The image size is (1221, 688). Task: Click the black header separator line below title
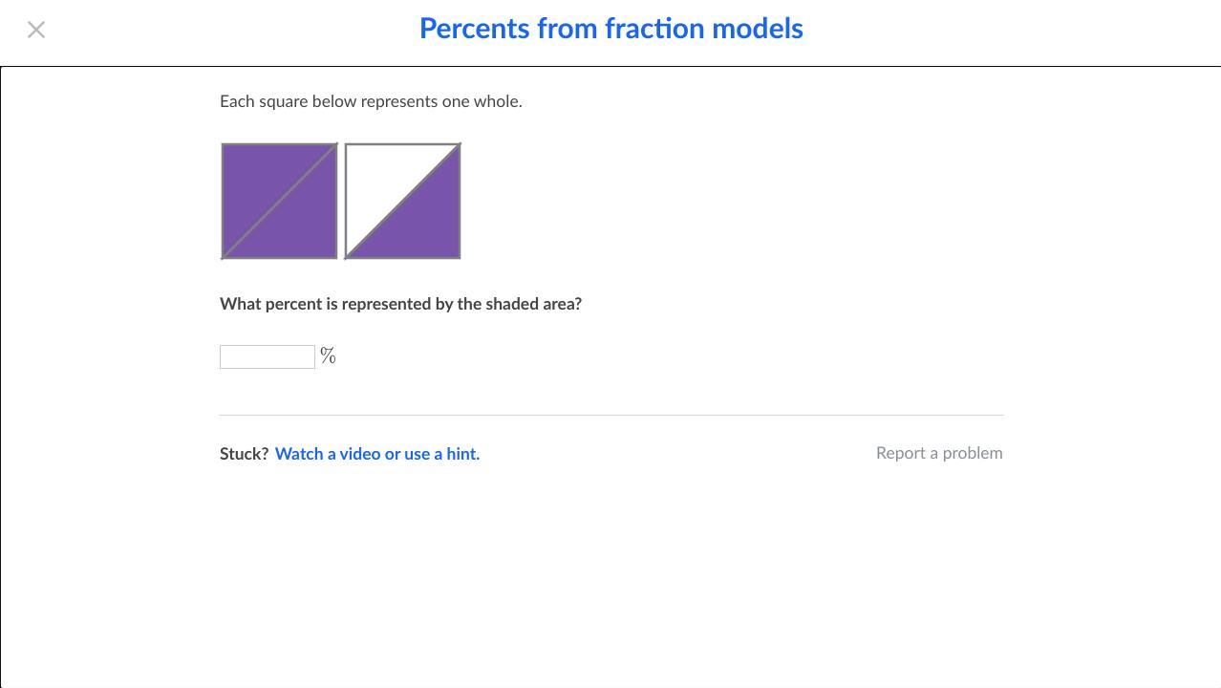(611, 67)
